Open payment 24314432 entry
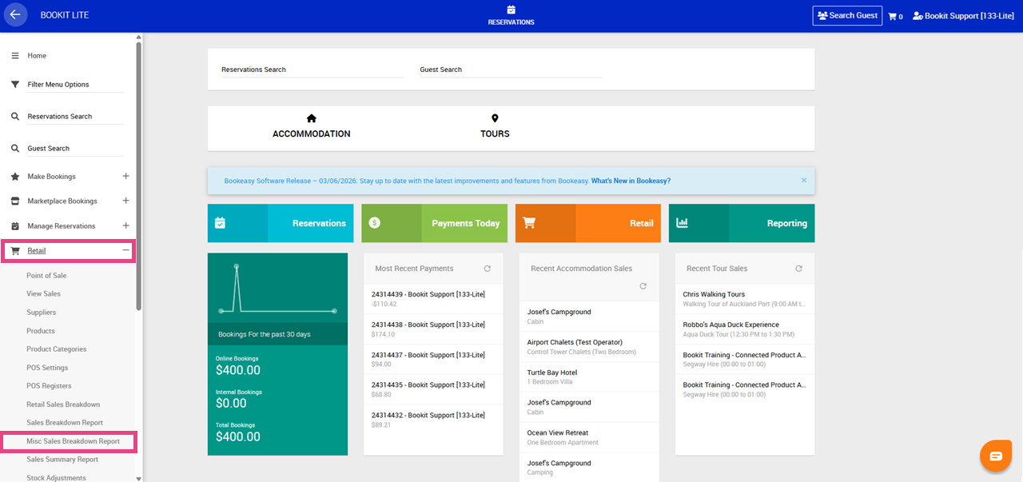 pos(433,420)
